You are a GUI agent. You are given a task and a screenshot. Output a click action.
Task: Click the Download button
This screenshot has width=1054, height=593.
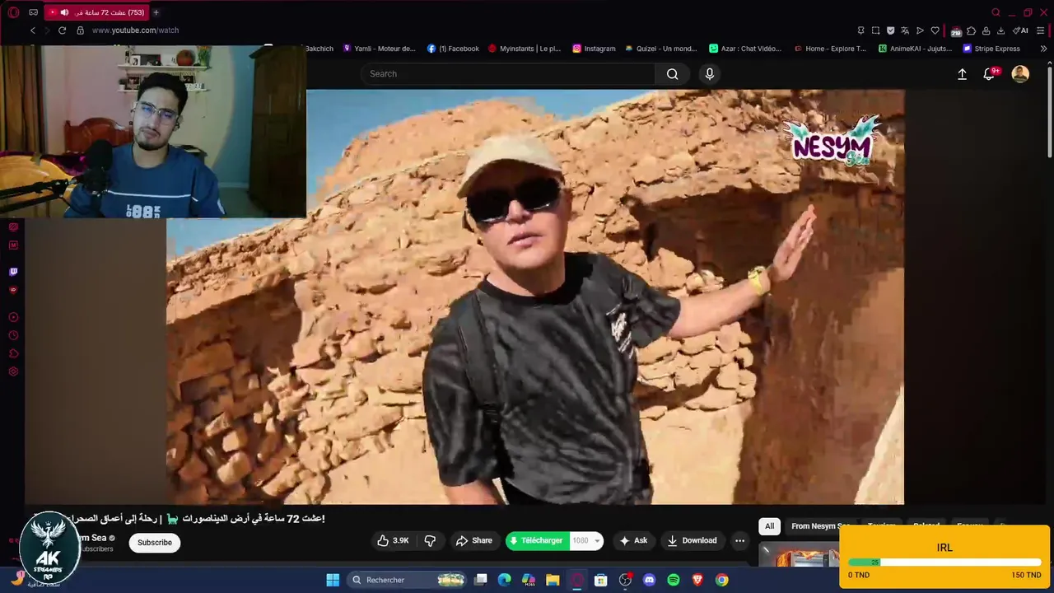pyautogui.click(x=692, y=540)
